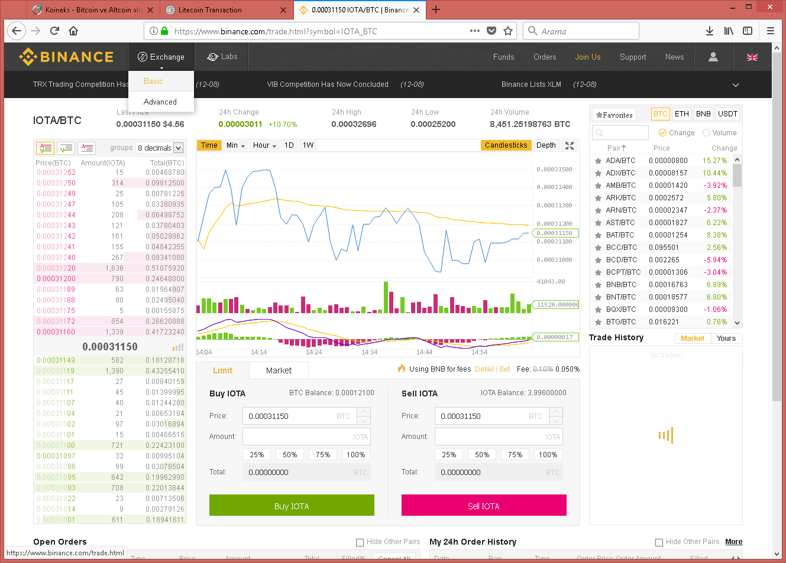
Task: Reload the page
Action: click(x=55, y=31)
